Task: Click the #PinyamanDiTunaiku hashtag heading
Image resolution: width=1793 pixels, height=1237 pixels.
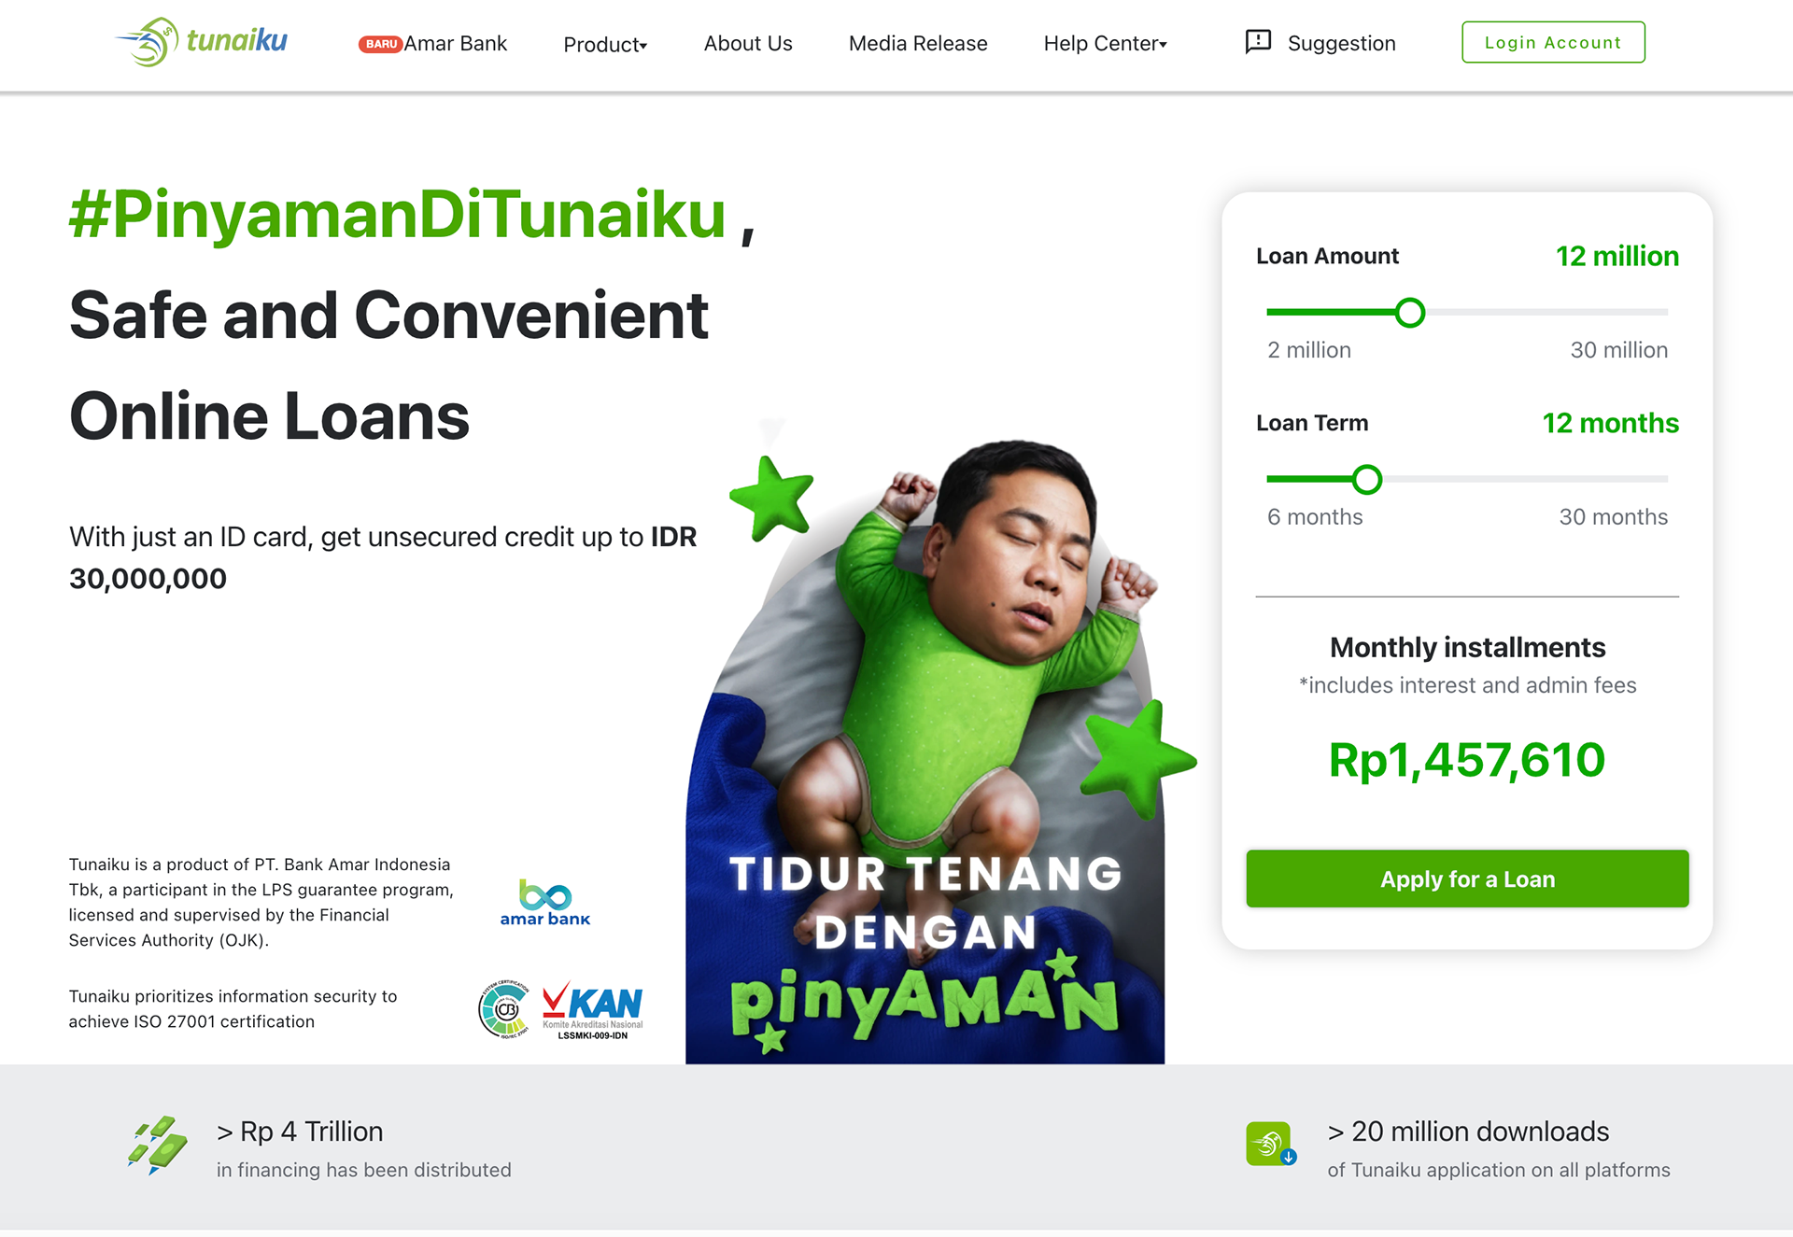Action: click(x=397, y=215)
